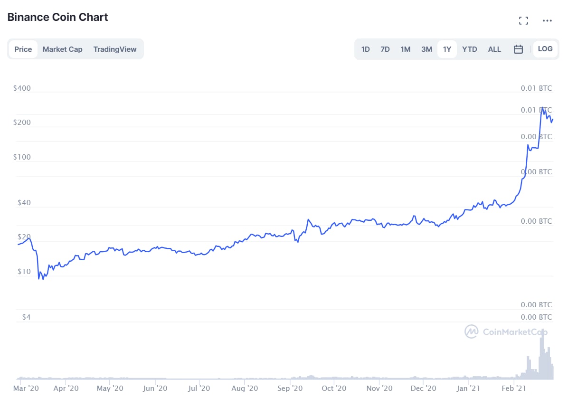Click the Aug '20 date label
This screenshot has height=407, width=568.
click(x=245, y=388)
